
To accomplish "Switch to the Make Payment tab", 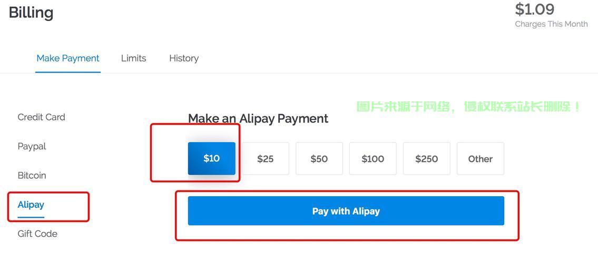I will [68, 58].
